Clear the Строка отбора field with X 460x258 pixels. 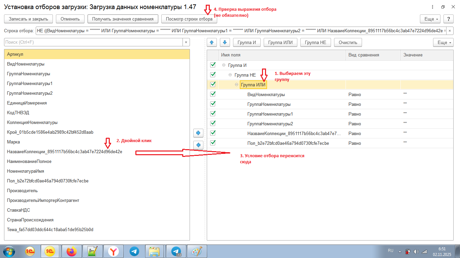pyautogui.click(x=450, y=31)
